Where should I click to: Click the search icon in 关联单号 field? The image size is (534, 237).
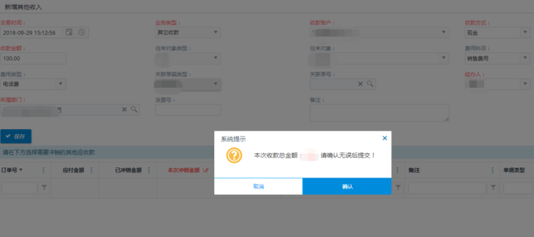pos(370,84)
